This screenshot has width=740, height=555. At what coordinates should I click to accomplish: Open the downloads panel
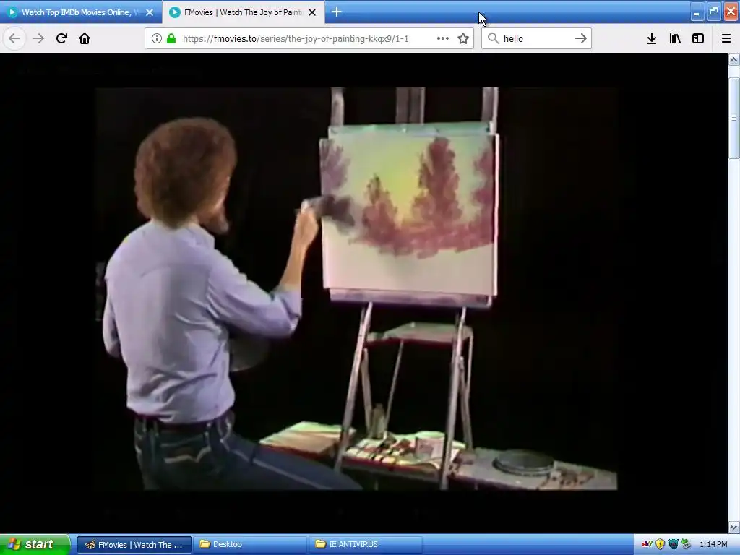652,38
